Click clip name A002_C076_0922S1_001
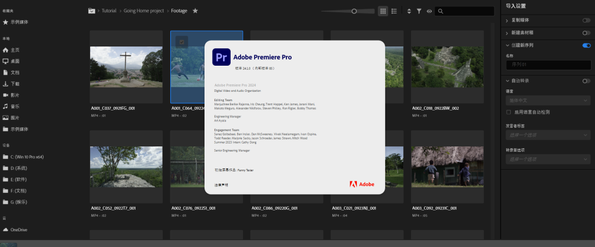The height and width of the screenshot is (247, 595). tap(193, 208)
